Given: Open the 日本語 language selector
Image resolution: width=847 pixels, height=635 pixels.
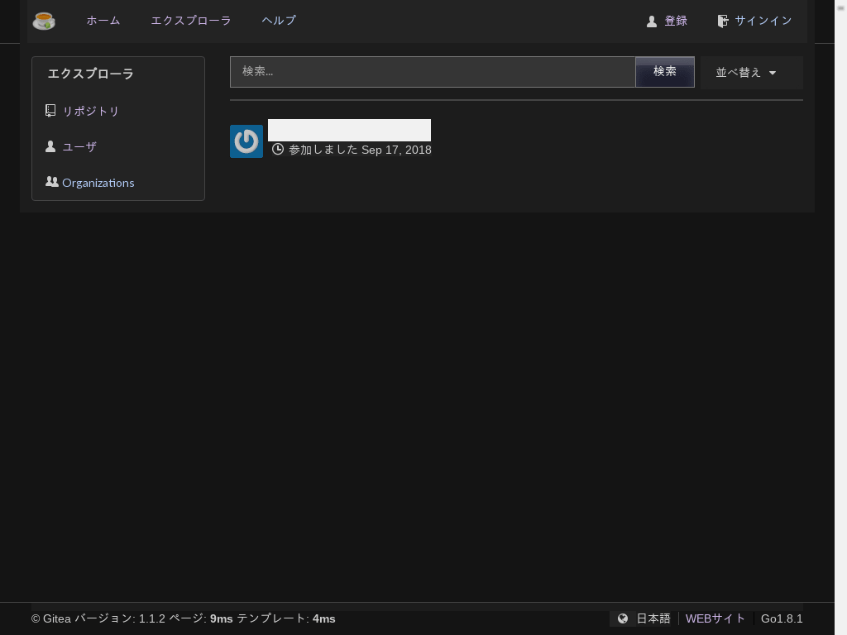Looking at the screenshot, I should click(653, 618).
